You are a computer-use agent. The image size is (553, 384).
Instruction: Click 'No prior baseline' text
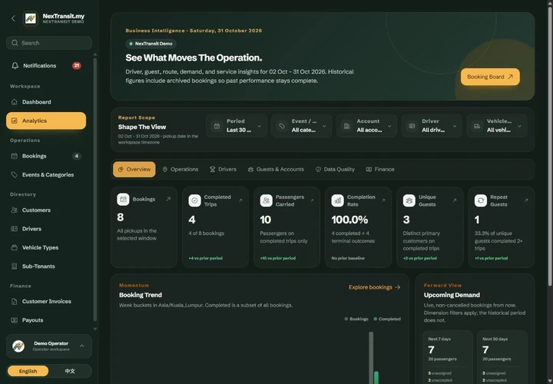(x=348, y=259)
